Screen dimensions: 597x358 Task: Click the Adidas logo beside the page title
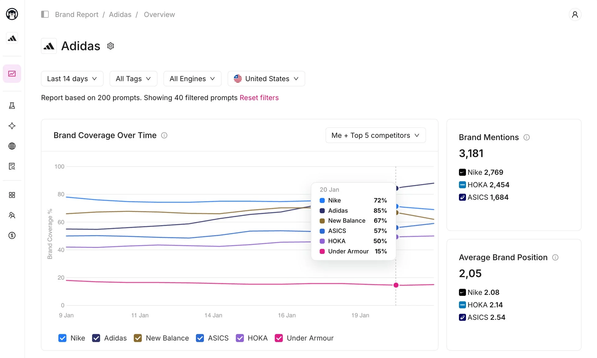(x=49, y=46)
